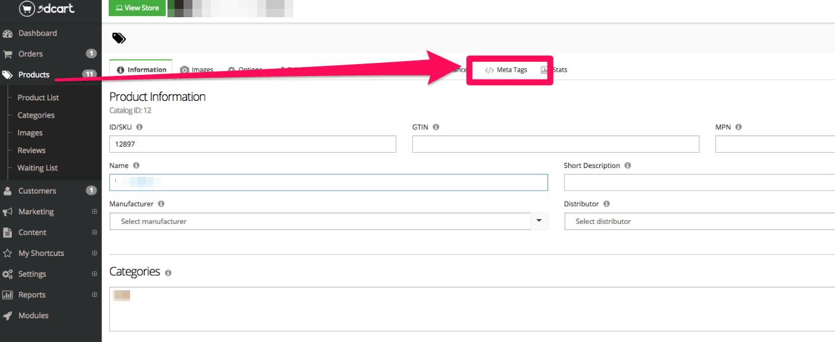The width and height of the screenshot is (835, 342).
Task: Select the Products tag icon in sidebar
Action: click(x=7, y=74)
